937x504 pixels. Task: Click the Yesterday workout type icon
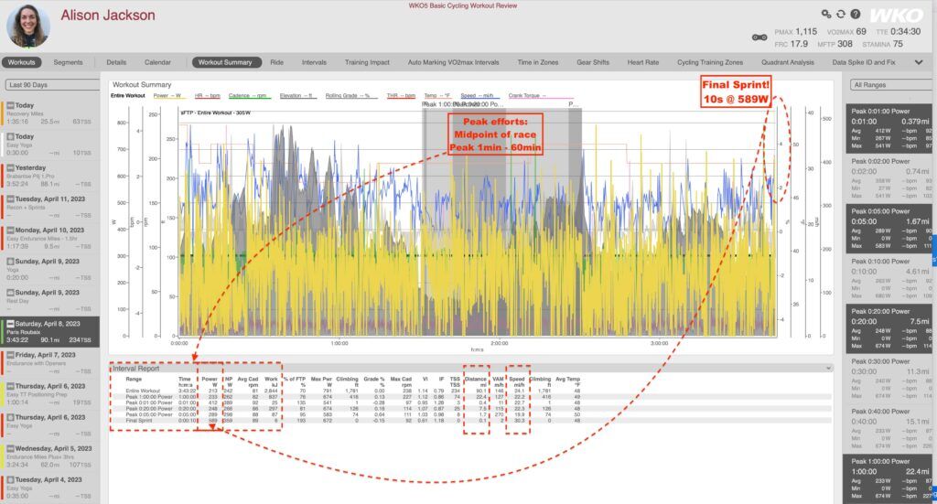tap(11, 167)
